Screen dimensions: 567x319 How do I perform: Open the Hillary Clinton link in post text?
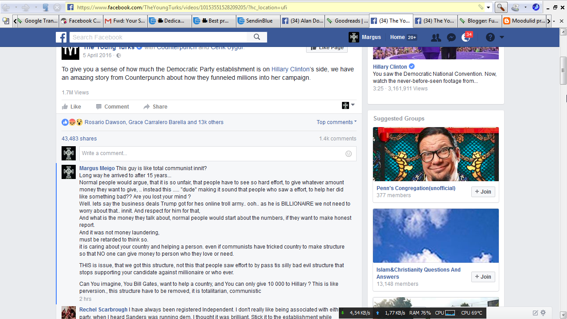coord(290,69)
